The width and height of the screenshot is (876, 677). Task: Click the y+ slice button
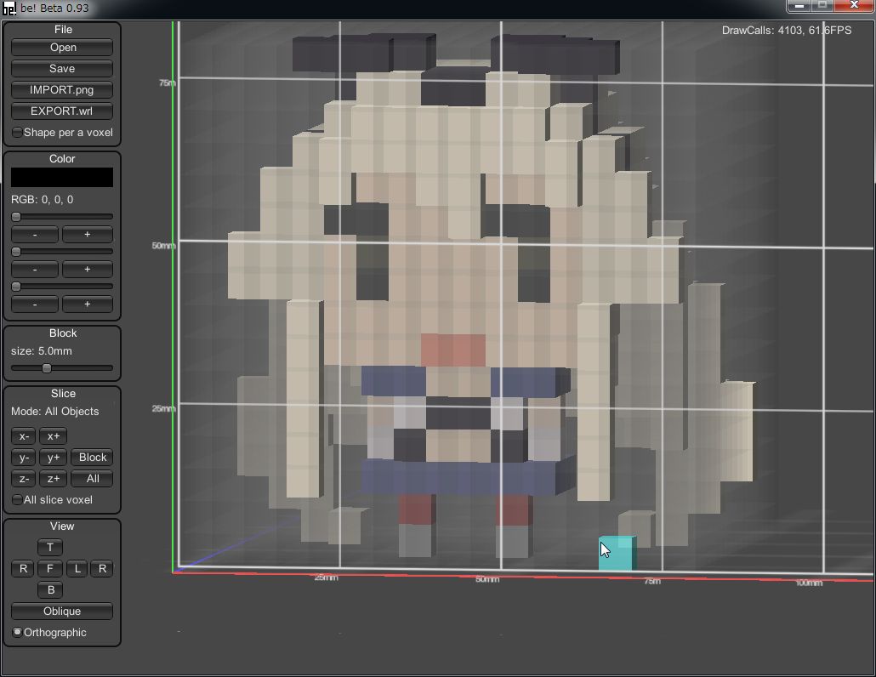click(x=53, y=458)
